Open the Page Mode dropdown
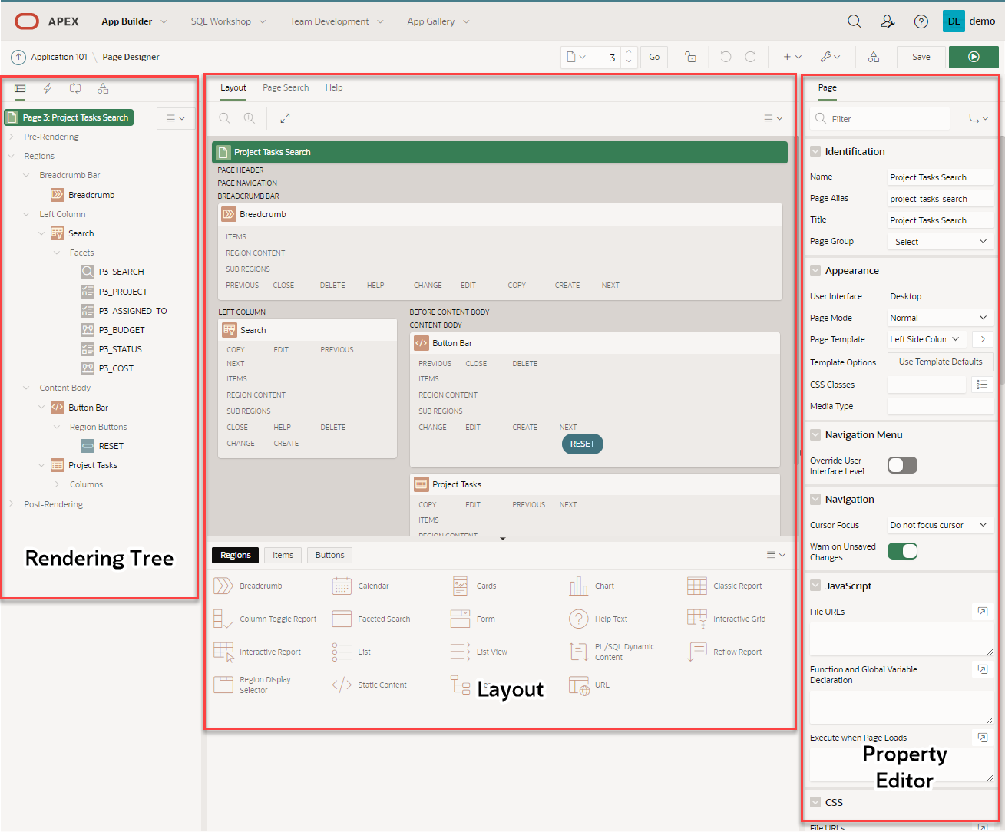The width and height of the screenshot is (1005, 832). (x=940, y=318)
